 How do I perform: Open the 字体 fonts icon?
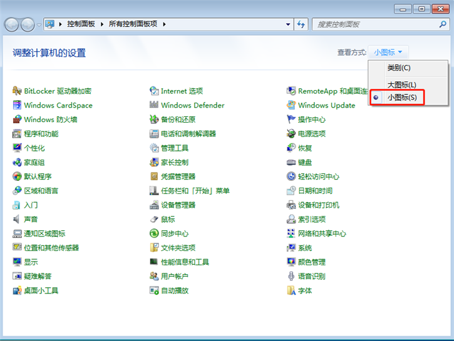pos(292,291)
